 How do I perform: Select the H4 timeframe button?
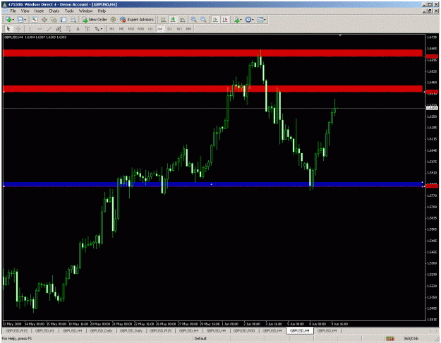pyautogui.click(x=159, y=29)
